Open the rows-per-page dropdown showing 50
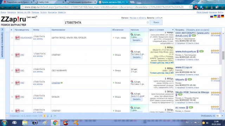 coord(220,116)
